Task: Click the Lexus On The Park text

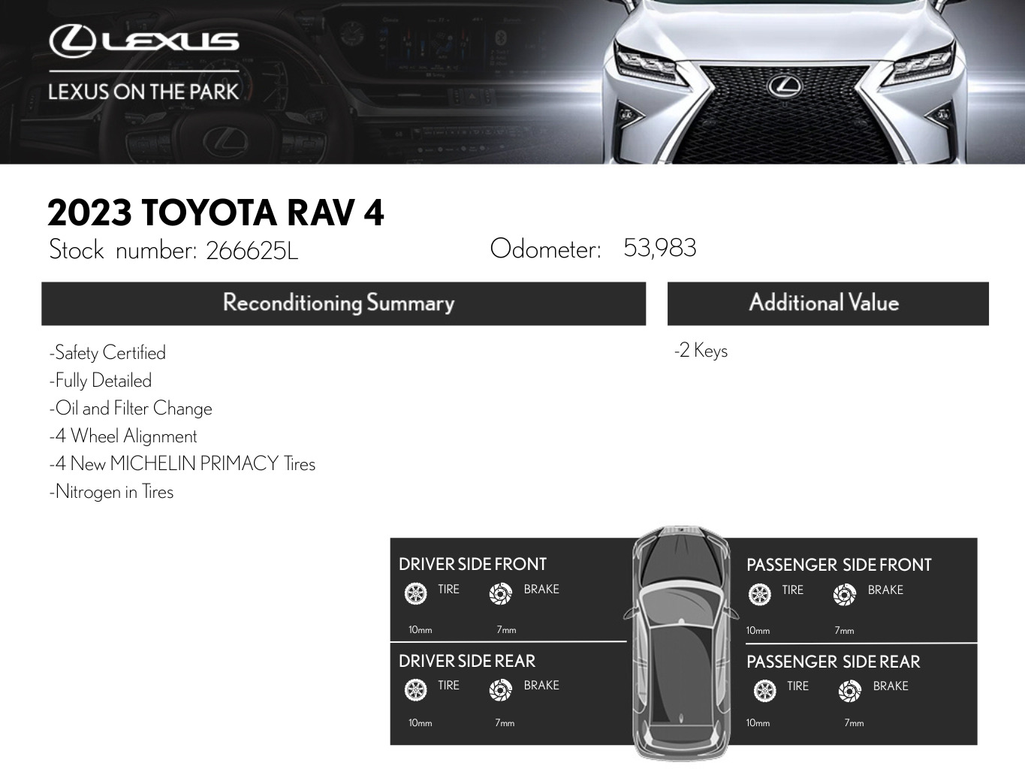Action: coord(143,92)
